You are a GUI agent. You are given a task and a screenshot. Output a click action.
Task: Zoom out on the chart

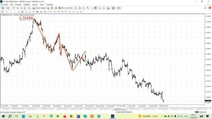(91, 8)
